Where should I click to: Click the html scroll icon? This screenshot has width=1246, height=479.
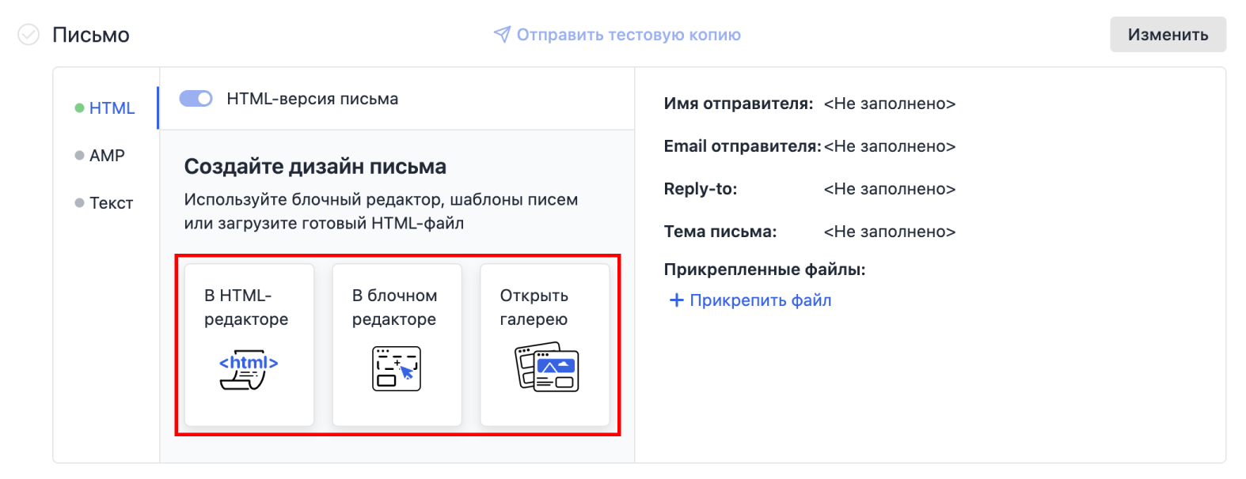[249, 370]
